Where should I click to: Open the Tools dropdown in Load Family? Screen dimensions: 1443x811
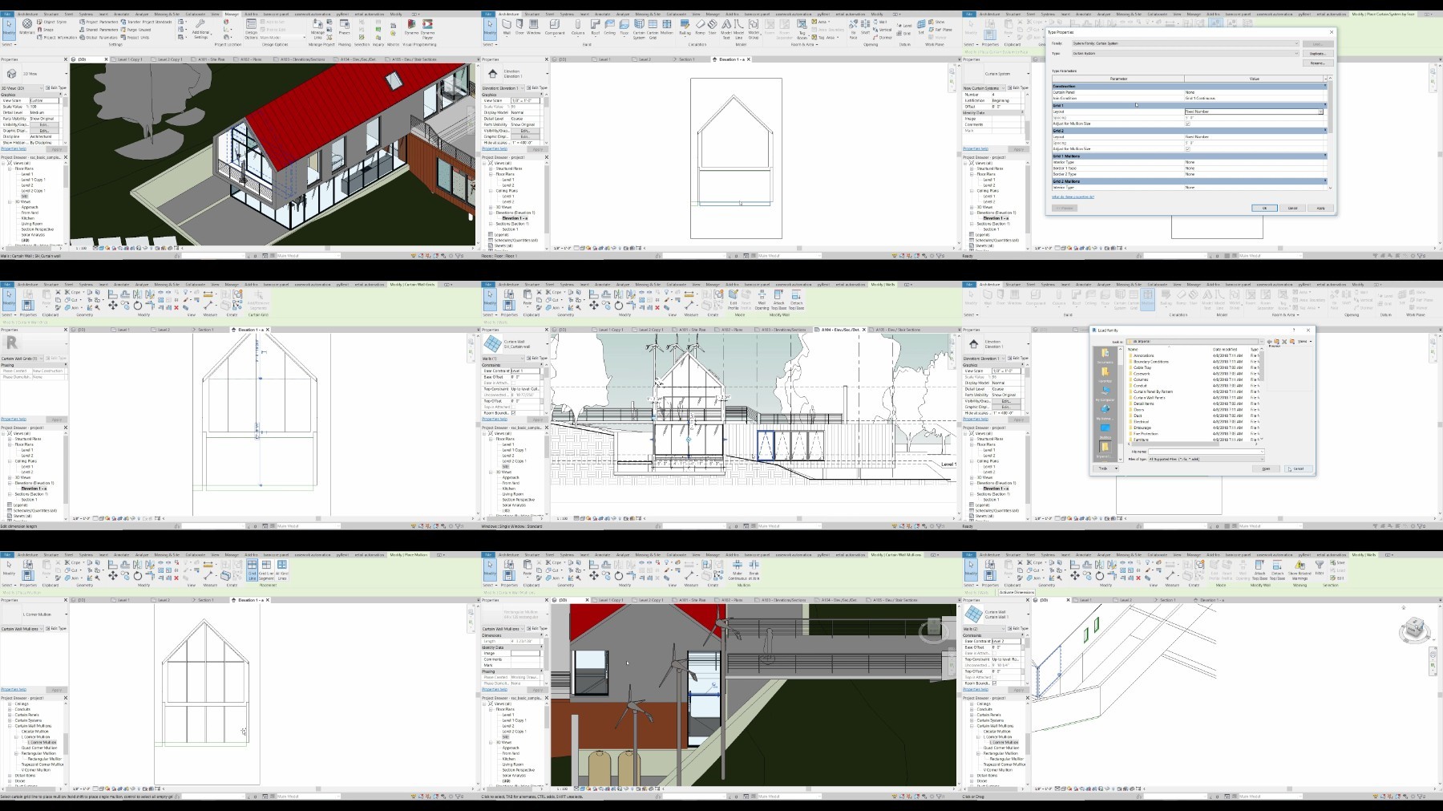point(1107,468)
